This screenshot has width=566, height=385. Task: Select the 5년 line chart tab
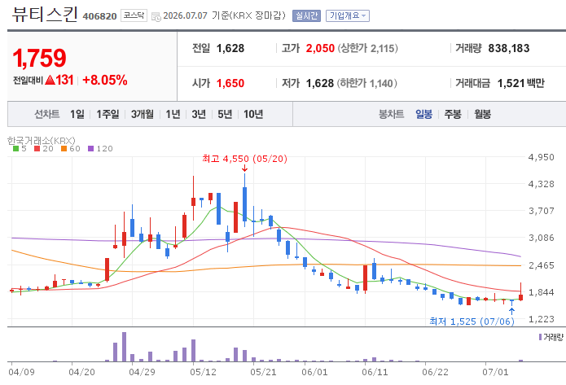225,115
